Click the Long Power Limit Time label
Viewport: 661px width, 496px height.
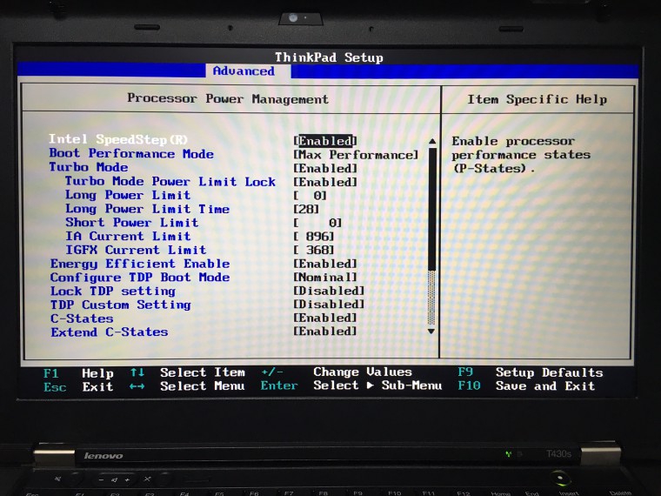pyautogui.click(x=147, y=209)
